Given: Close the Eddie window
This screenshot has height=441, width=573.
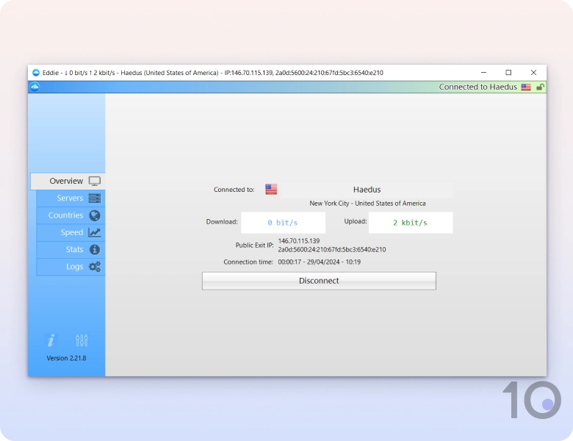Looking at the screenshot, I should (x=533, y=73).
